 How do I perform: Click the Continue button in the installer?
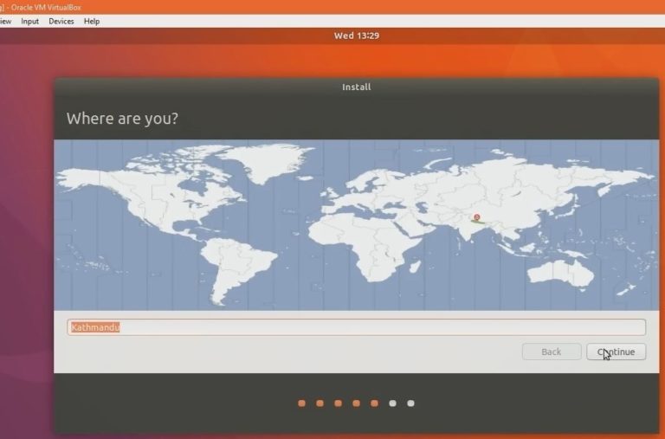coord(616,352)
